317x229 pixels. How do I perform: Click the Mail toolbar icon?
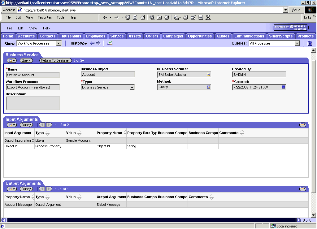pos(176,17)
